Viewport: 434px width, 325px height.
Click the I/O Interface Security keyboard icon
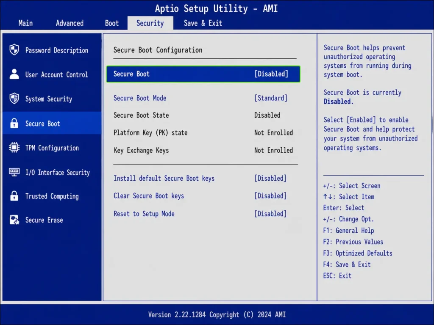(x=14, y=172)
